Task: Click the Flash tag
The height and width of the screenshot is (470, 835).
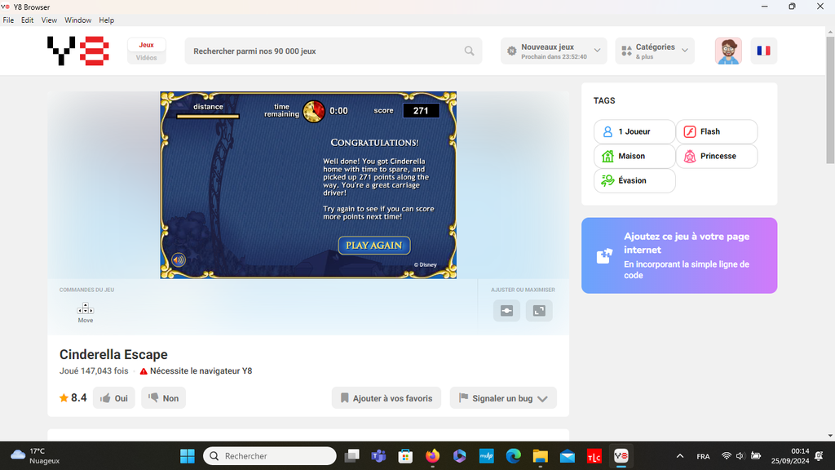Action: pos(717,131)
